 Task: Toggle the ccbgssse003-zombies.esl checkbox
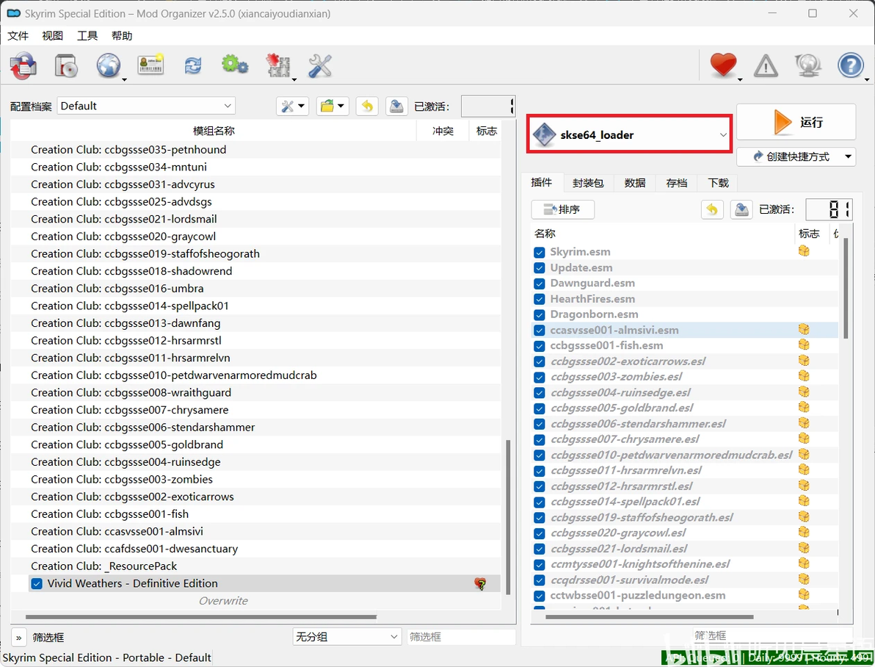[539, 377]
